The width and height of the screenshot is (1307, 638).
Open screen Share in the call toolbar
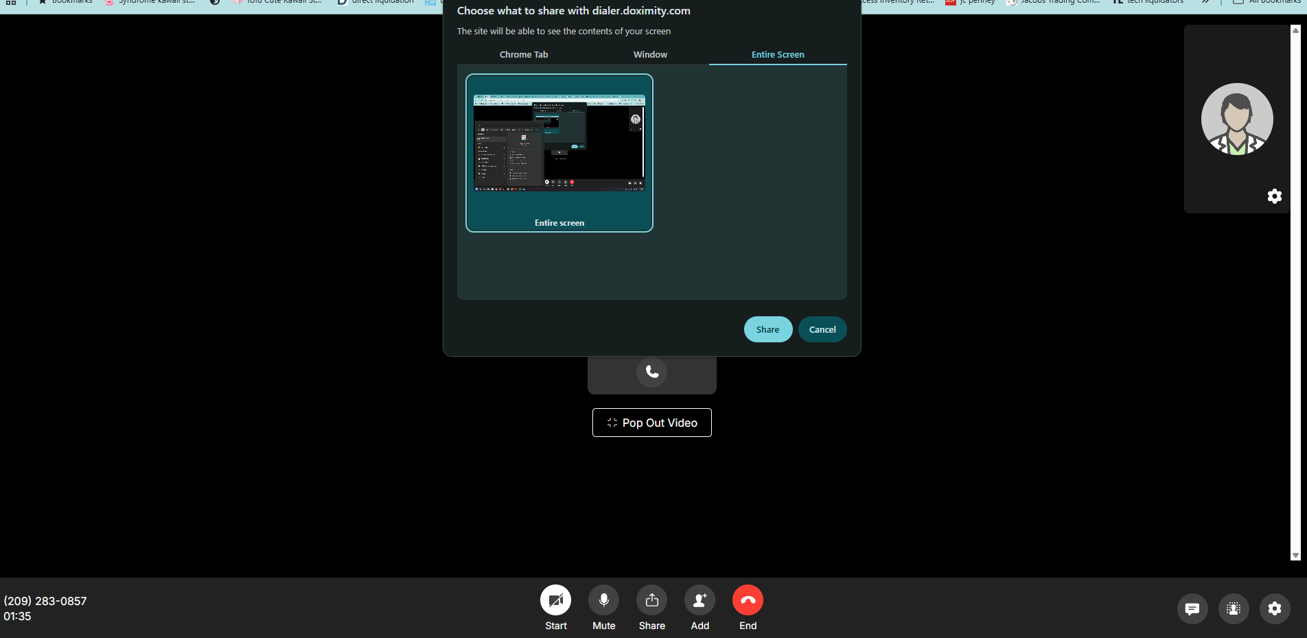(x=651, y=600)
